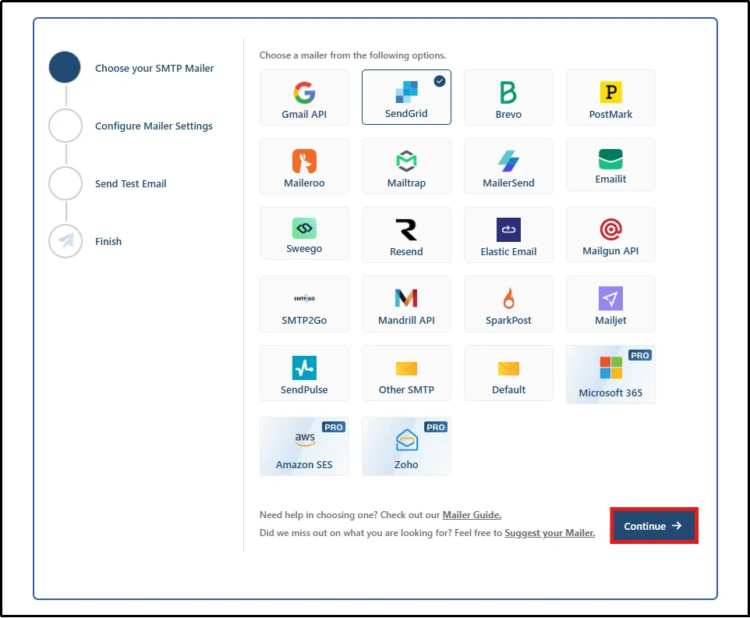
Task: Choose the Other SMTP envelope icon
Action: coord(406,368)
